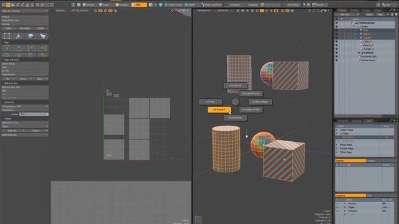The height and width of the screenshot is (224, 399).
Task: Open the Work Plane menu
Action: 291,5
